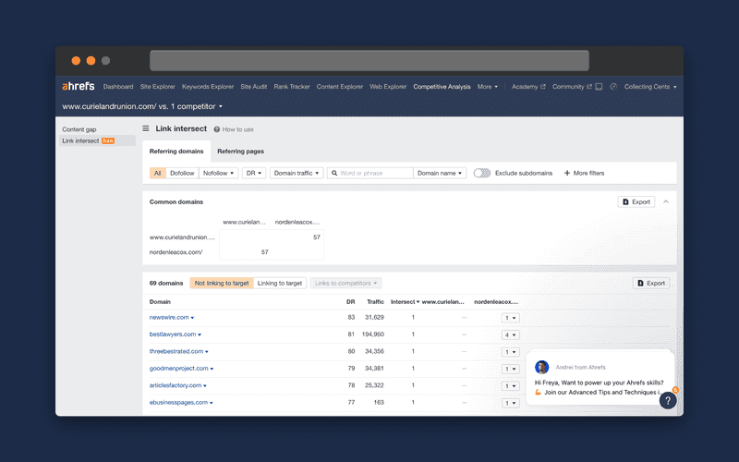Screen dimensions: 739x462
Task: Select Link intersect in sidebar
Action: [97, 140]
